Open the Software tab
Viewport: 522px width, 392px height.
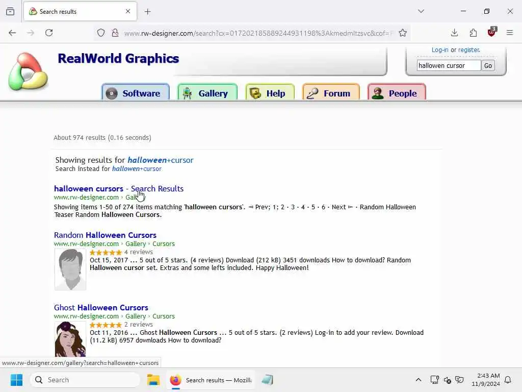click(x=136, y=93)
